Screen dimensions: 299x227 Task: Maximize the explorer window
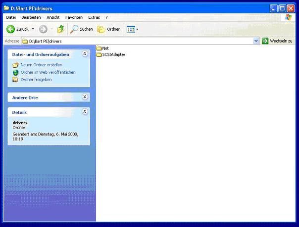coord(282,8)
